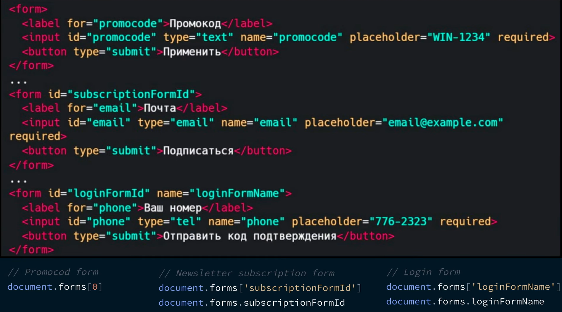Click the Promocod form comment
This screenshot has width=562, height=312.
tap(53, 272)
